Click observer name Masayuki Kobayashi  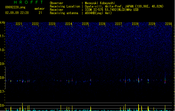[x=100, y=3]
